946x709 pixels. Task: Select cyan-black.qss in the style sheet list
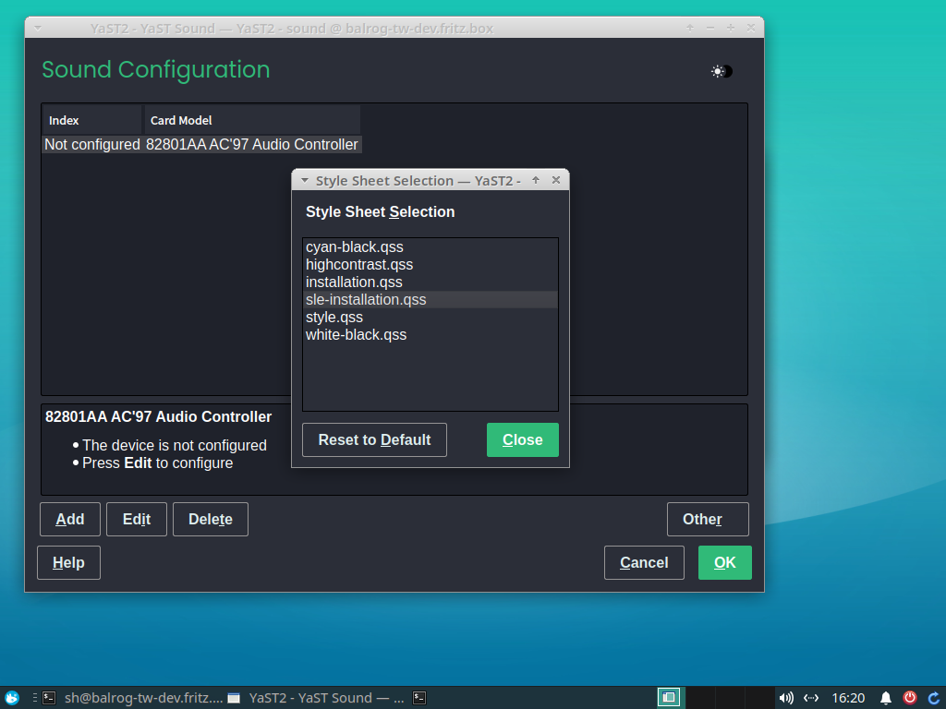click(x=431, y=247)
